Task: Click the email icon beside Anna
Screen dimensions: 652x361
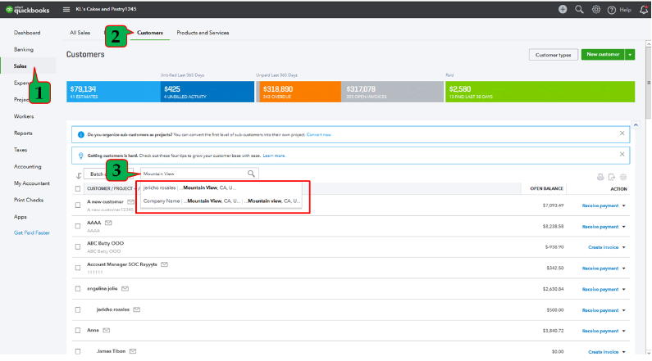Action: pyautogui.click(x=107, y=330)
